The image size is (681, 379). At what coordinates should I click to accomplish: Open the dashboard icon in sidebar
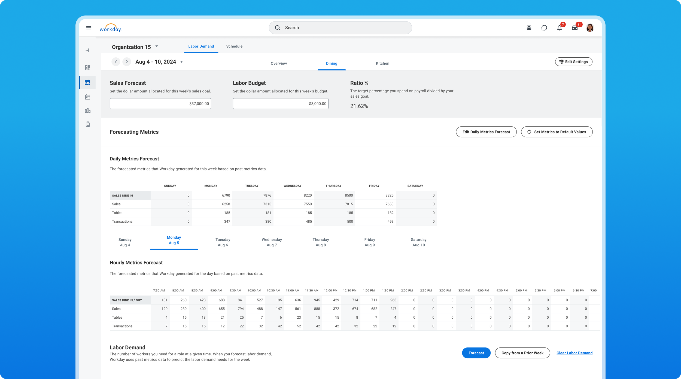click(x=87, y=67)
